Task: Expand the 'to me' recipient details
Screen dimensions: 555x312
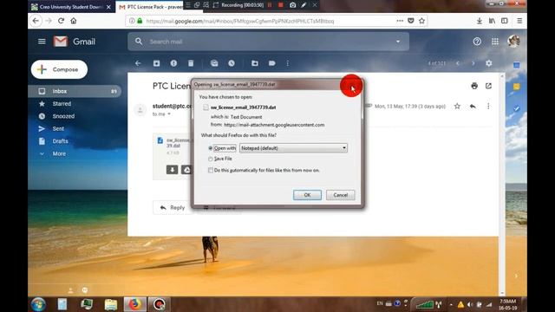Action: 169,114
